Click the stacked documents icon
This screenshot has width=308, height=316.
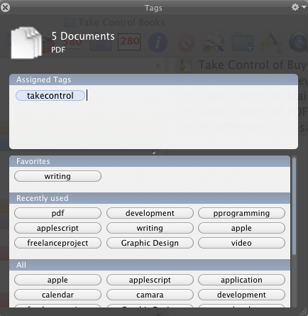(26, 43)
